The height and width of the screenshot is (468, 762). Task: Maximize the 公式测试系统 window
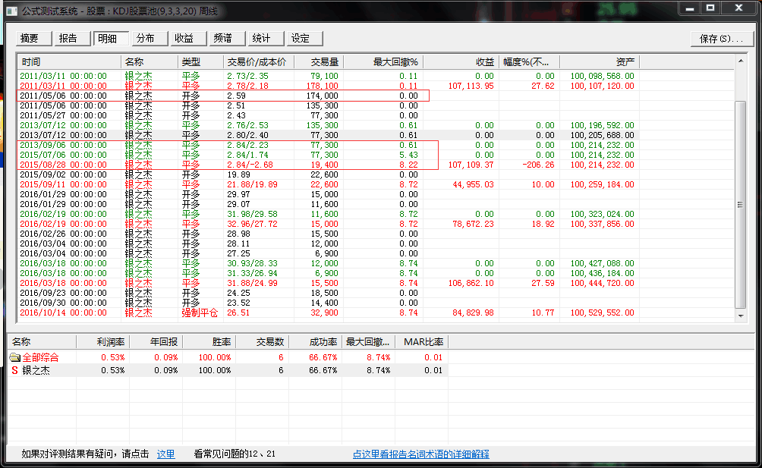click(x=710, y=8)
